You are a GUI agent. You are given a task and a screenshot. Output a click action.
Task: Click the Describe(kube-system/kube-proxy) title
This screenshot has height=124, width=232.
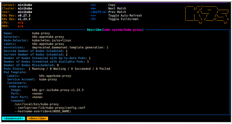(115, 30)
